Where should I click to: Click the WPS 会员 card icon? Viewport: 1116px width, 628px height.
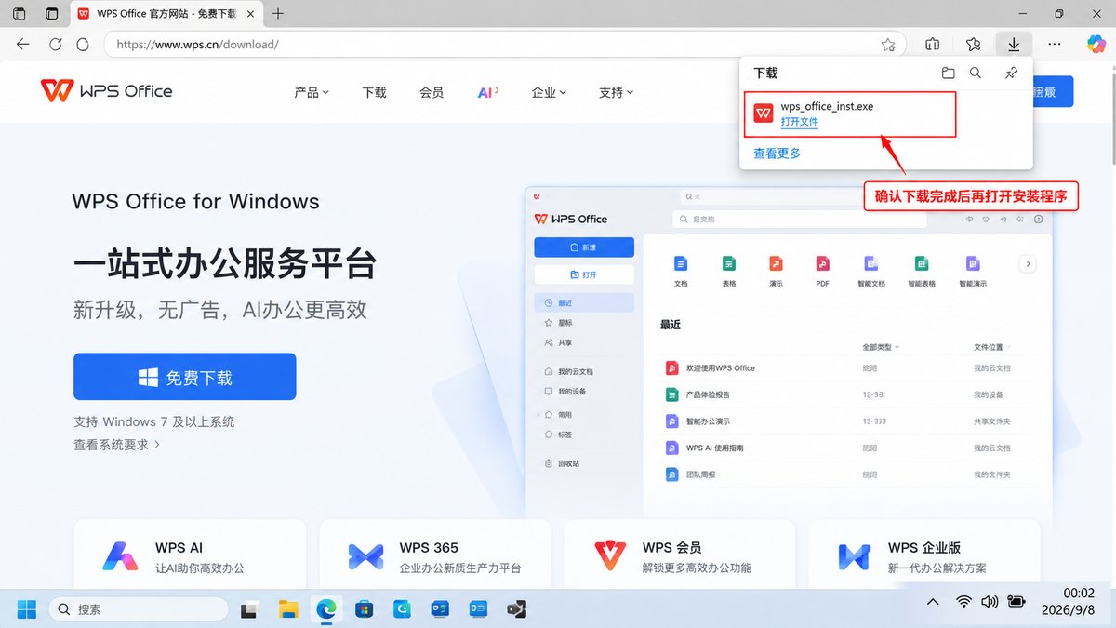610,556
